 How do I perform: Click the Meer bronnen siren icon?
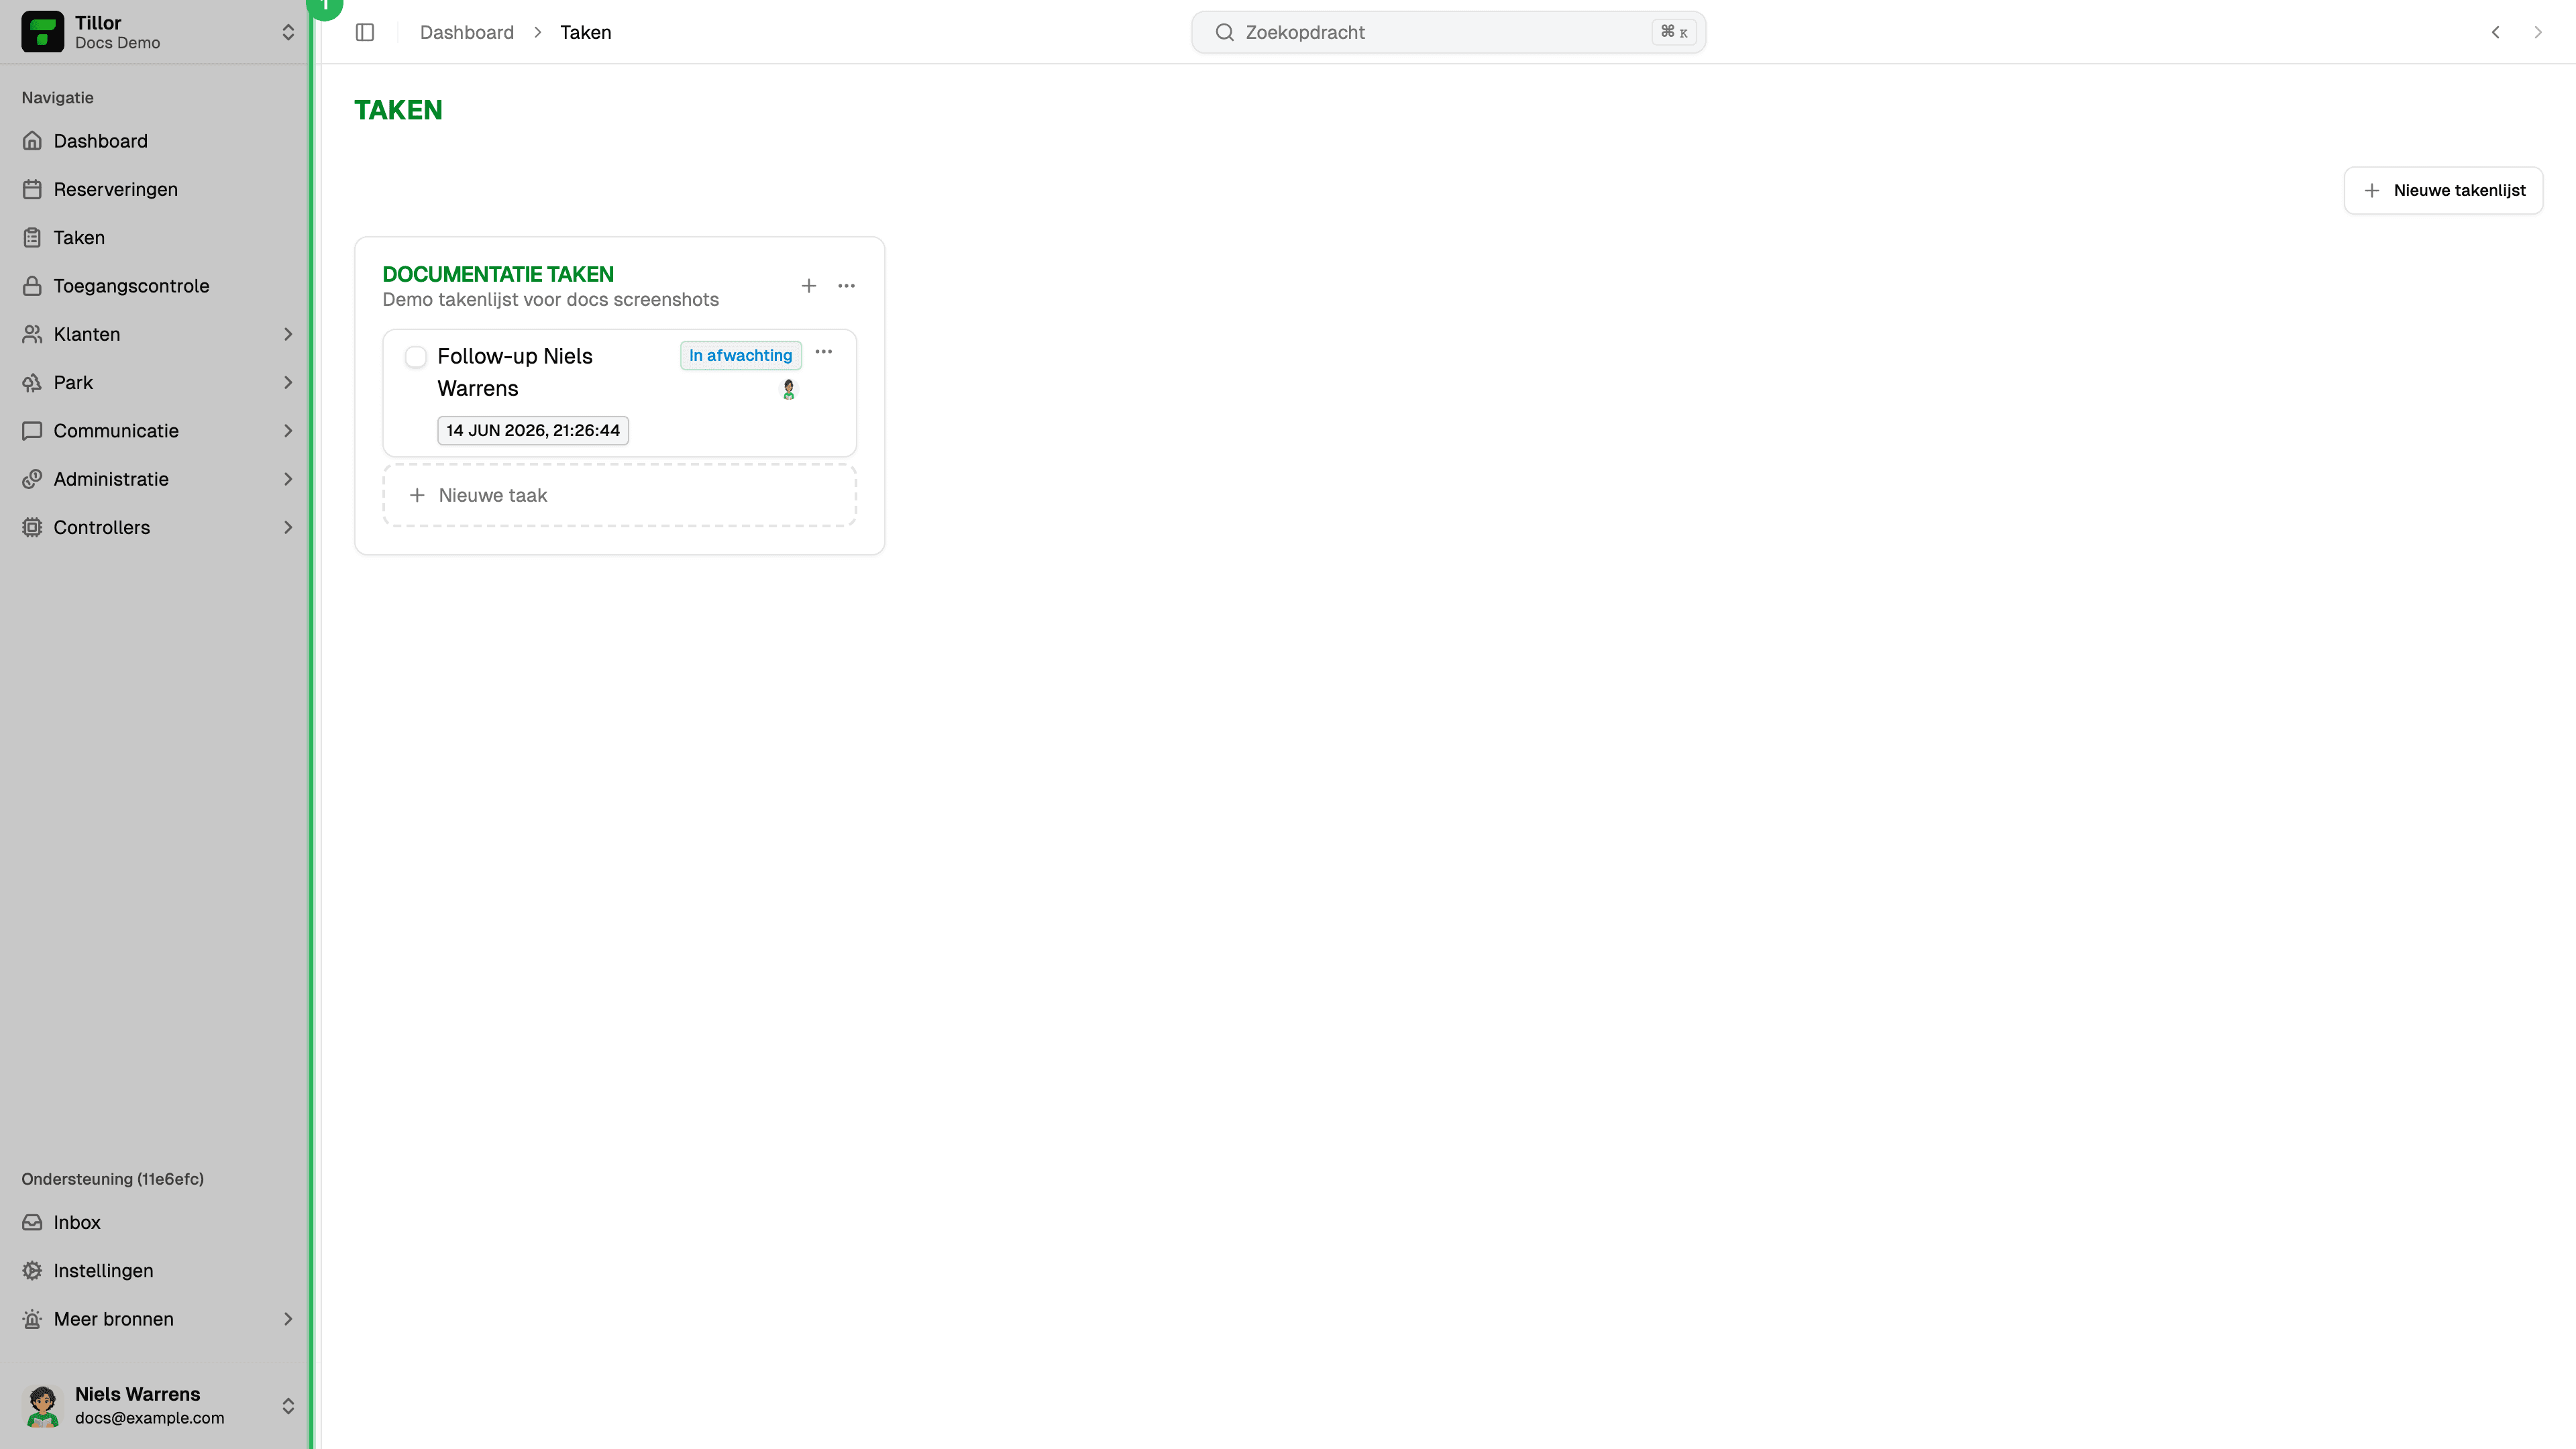pos(32,1319)
